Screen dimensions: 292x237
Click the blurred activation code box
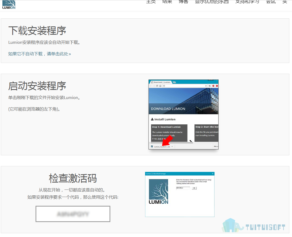(x=73, y=214)
